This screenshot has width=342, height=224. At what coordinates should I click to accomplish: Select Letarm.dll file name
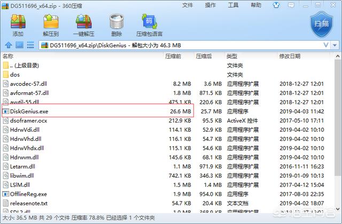[x=22, y=166]
